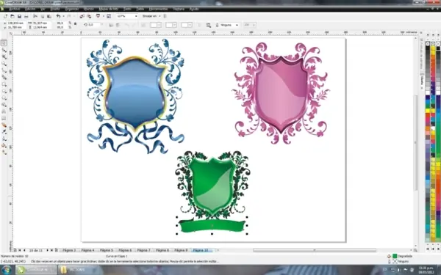
Task: Open the Efectos menu
Action: [88, 9]
